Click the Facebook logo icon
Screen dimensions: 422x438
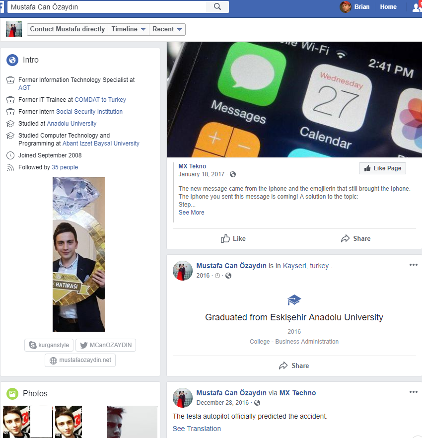(x=1, y=7)
